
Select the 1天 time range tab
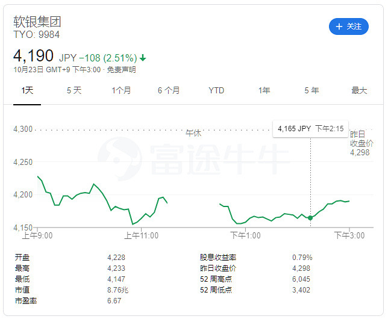tap(27, 90)
